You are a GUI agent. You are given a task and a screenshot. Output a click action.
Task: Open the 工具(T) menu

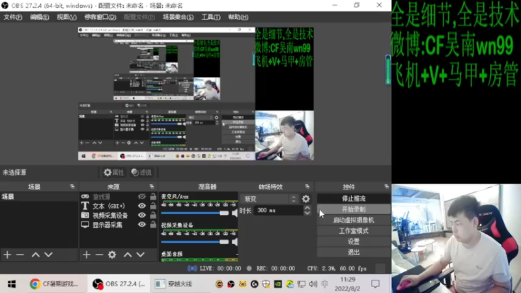click(x=210, y=18)
